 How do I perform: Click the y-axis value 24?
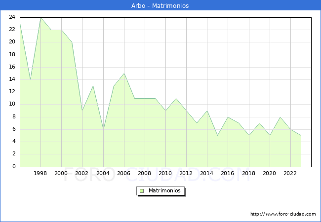click(x=12, y=17)
